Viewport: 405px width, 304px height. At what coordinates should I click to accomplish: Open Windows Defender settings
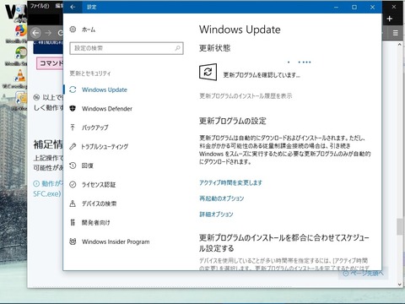[107, 109]
